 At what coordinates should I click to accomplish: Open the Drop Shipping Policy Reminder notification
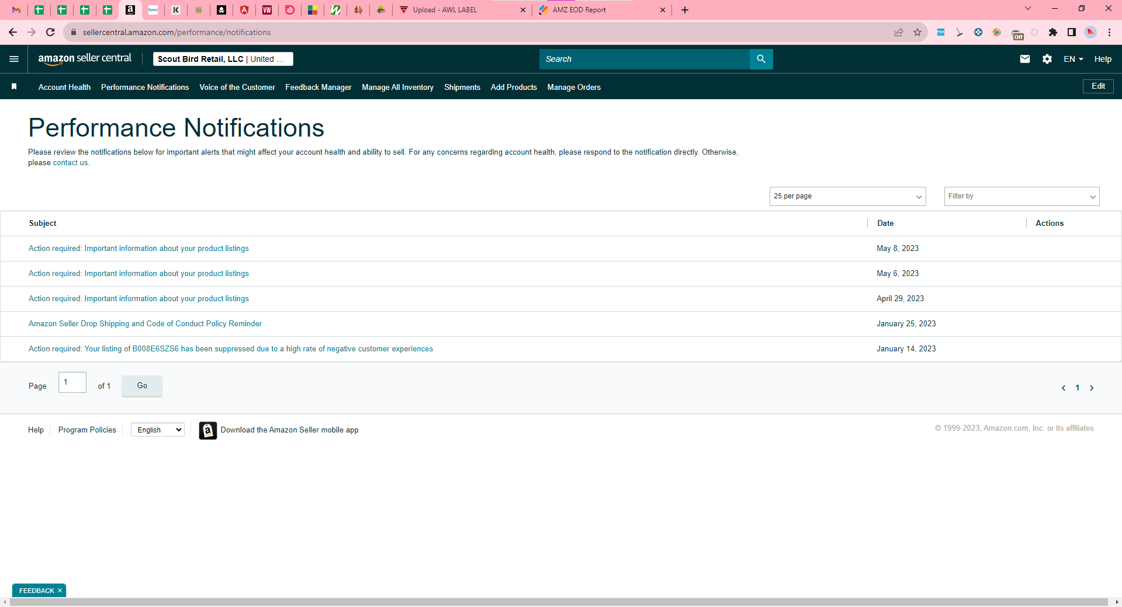[x=145, y=324]
